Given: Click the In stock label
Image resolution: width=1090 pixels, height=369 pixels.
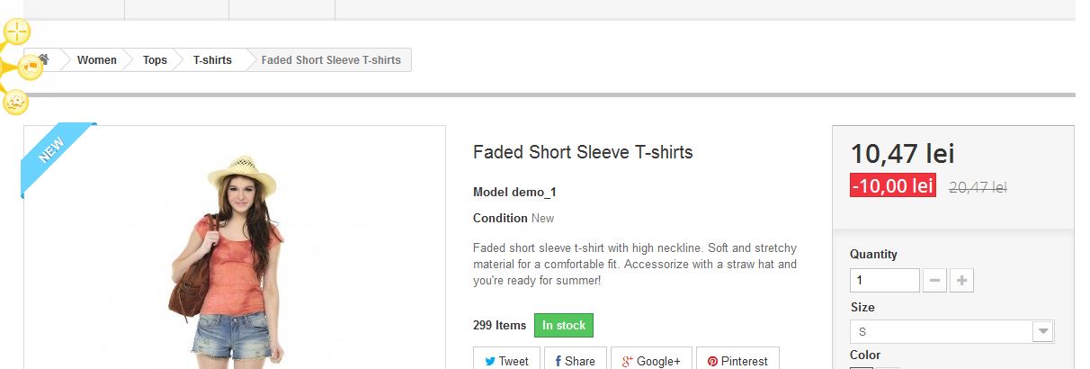Looking at the screenshot, I should pyautogui.click(x=564, y=326).
